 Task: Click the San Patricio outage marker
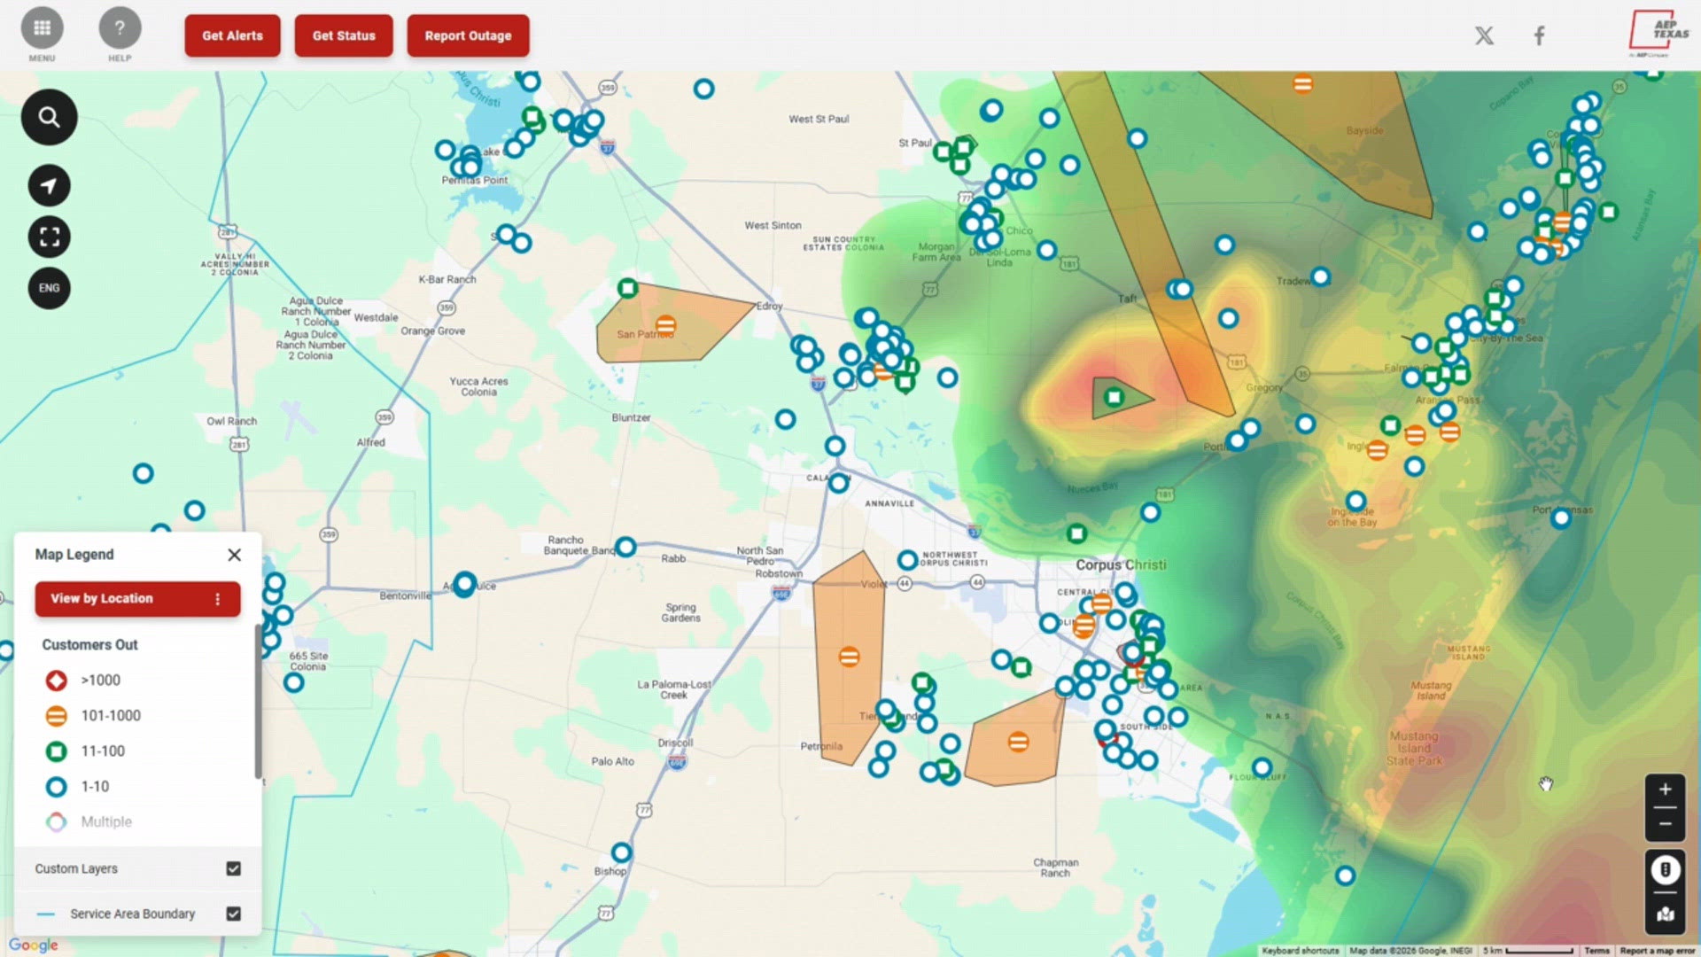point(666,325)
